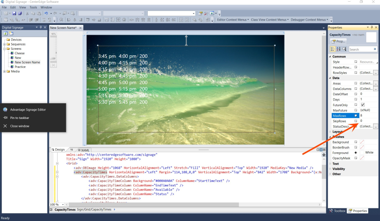Click the Save icon in the toolbar
380x221 pixels.
pyautogui.click(x=14, y=13)
